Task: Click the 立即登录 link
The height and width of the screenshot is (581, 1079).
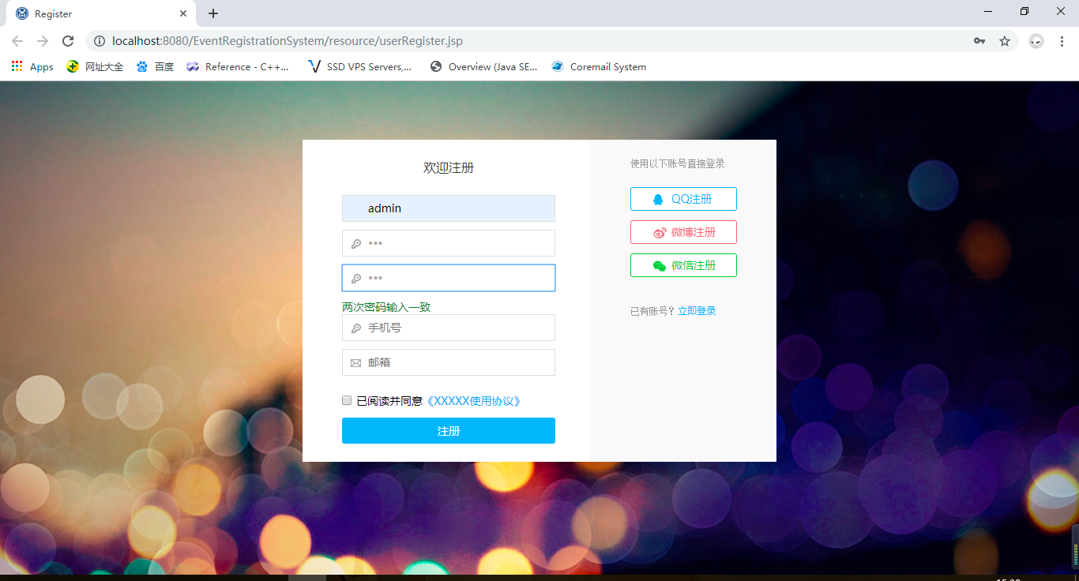Action: 697,310
